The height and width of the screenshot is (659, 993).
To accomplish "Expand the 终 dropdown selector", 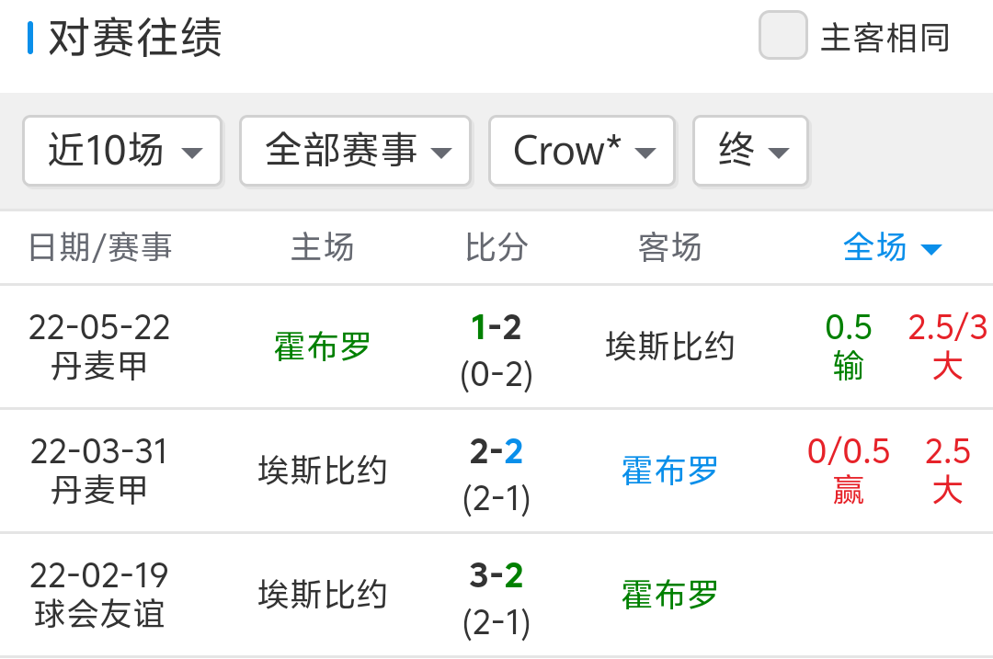I will (x=750, y=151).
